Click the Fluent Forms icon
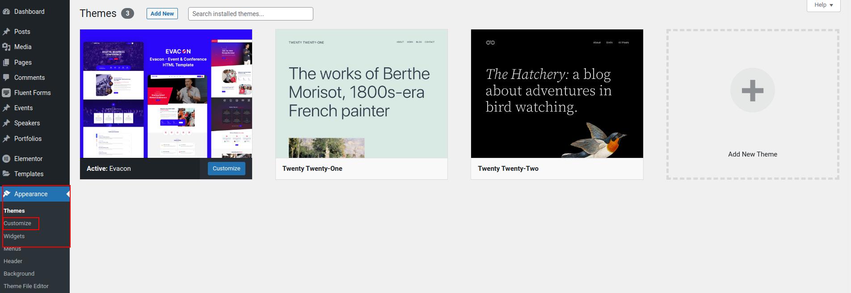851x293 pixels. coord(6,93)
